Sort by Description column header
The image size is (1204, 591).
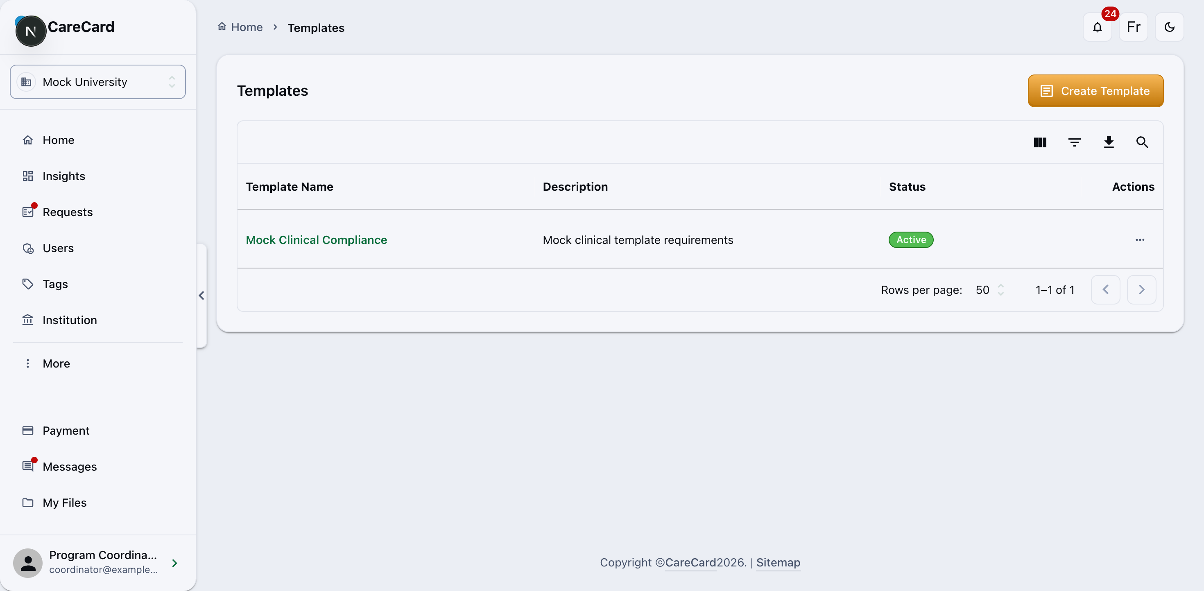coord(575,186)
